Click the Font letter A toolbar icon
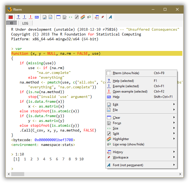189x183 pixels. (x=110, y=17)
